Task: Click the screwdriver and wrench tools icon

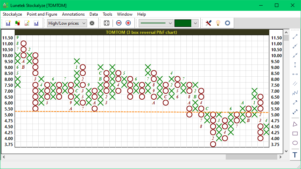Action: pos(208,23)
